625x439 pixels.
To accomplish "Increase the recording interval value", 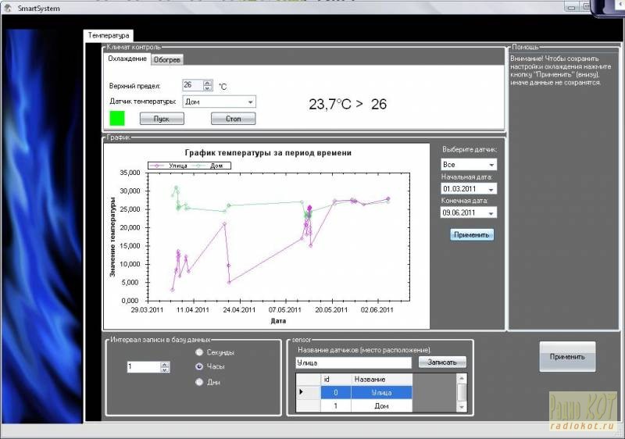I will coord(165,365).
